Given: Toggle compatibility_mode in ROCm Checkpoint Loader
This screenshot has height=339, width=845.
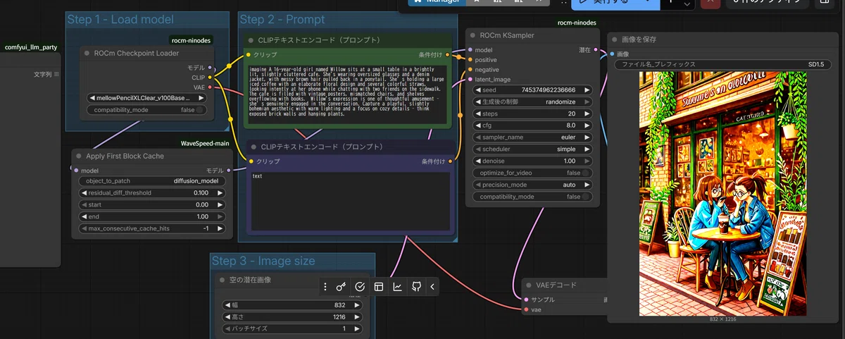Looking at the screenshot, I should click(148, 110).
